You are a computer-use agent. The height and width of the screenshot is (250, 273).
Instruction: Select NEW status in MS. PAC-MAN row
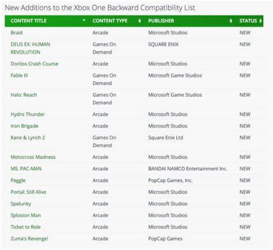245,169
